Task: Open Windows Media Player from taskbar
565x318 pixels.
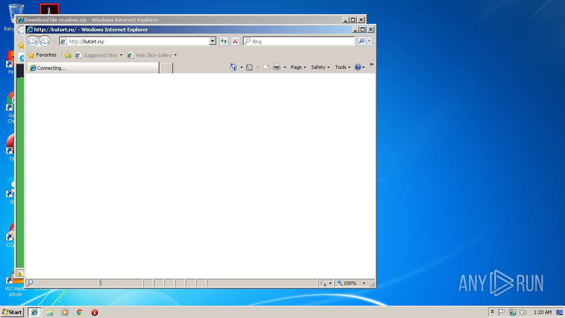Action: click(x=65, y=312)
